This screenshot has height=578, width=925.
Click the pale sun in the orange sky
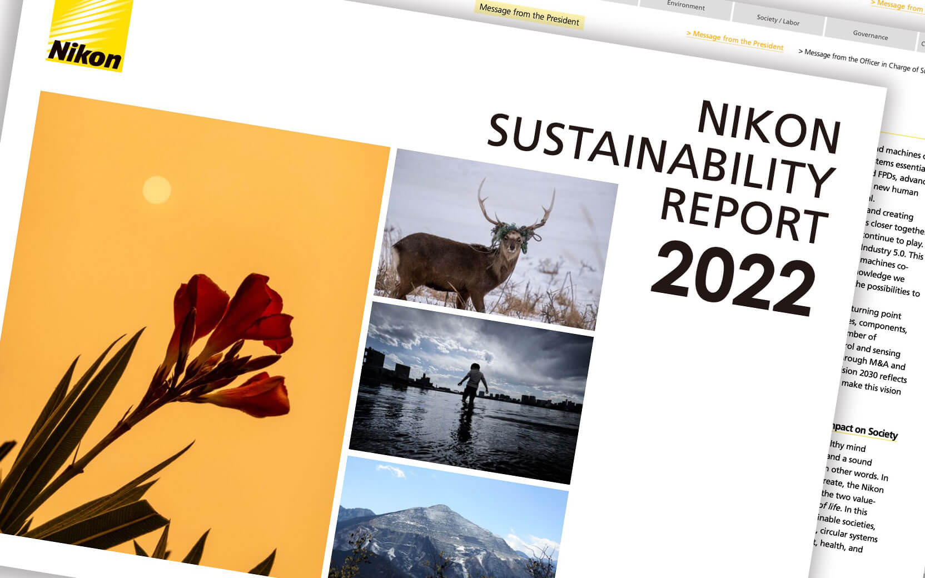(x=157, y=190)
